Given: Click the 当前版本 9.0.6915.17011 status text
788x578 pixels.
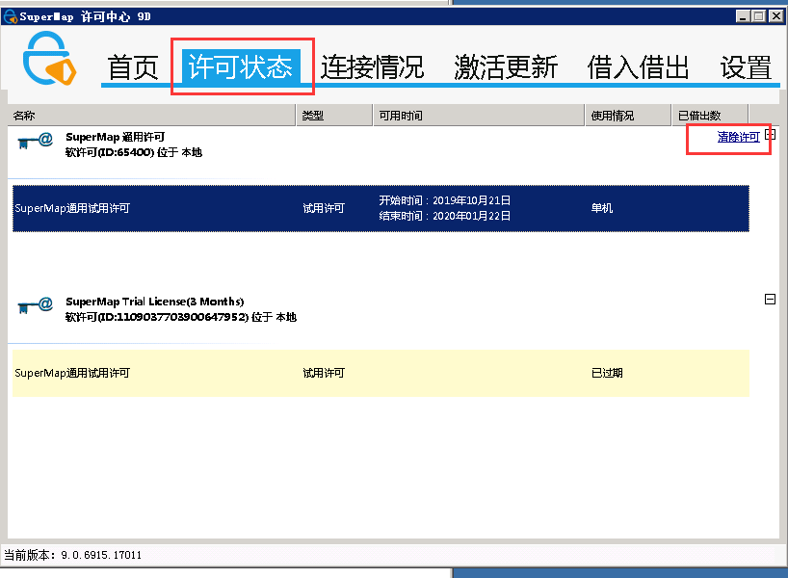Looking at the screenshot, I should 73,556.
